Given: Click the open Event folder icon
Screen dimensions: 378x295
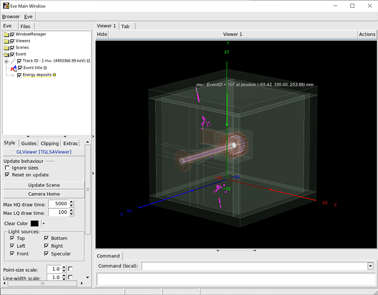Looking at the screenshot, I should (6, 54).
